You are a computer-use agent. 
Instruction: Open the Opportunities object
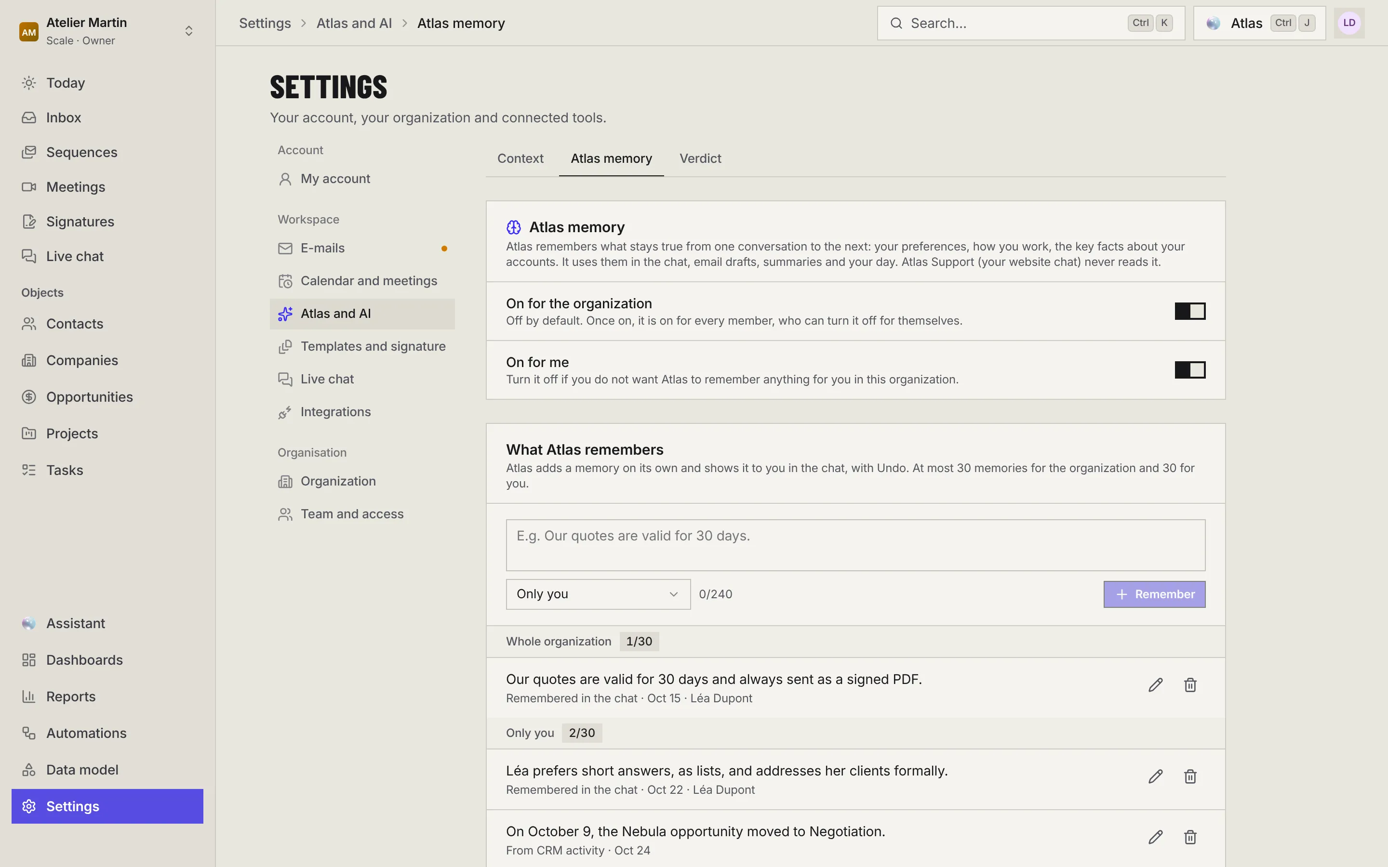[x=107, y=397]
